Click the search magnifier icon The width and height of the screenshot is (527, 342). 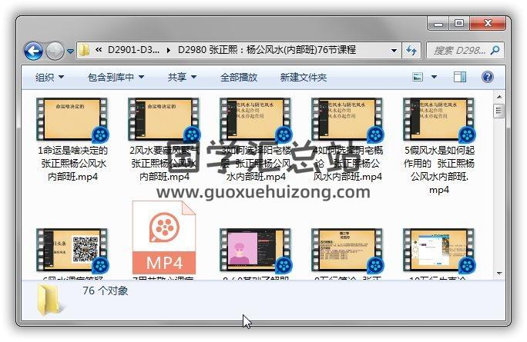(495, 51)
